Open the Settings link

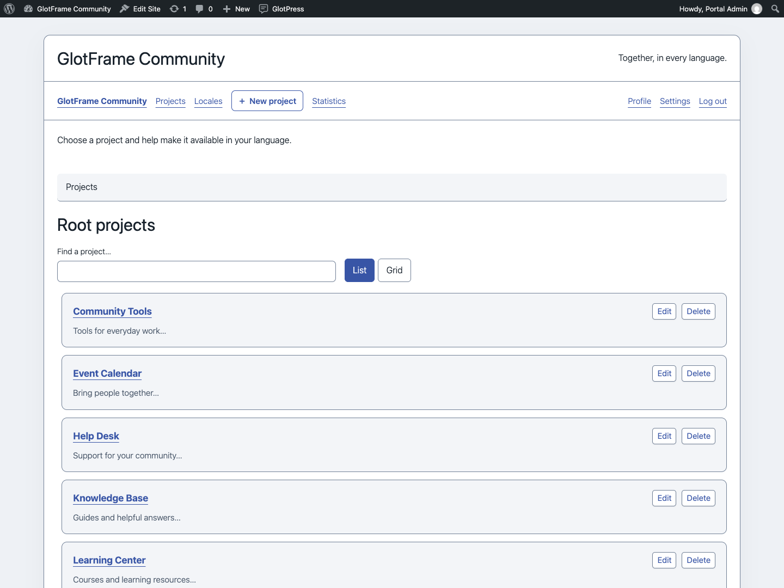(675, 101)
